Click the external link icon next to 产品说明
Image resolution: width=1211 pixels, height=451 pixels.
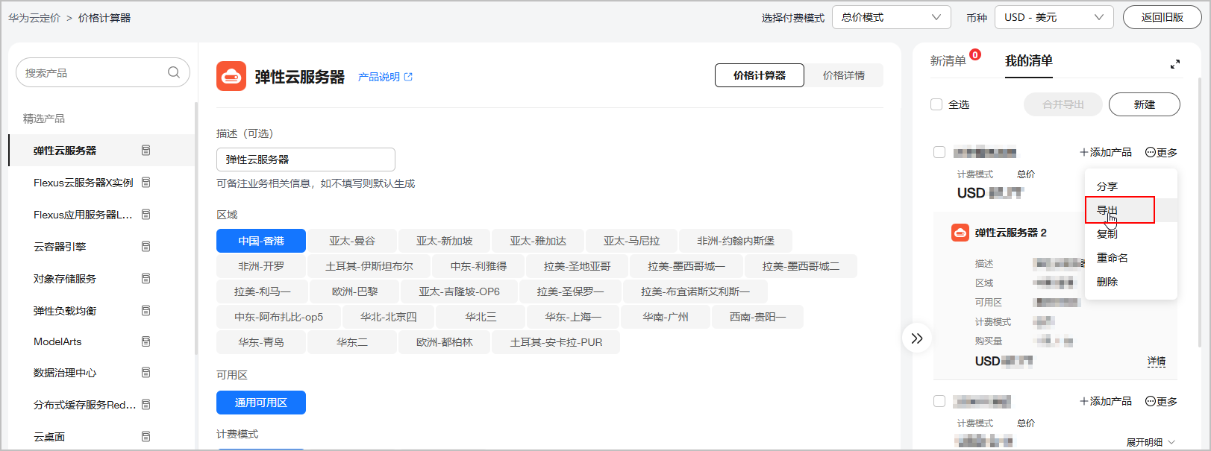[408, 77]
